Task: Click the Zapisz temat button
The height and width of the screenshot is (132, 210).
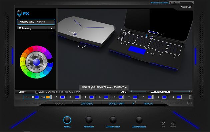Action: coord(116,103)
